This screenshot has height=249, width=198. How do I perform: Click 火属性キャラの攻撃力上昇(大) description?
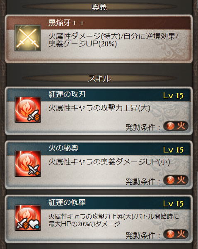tap(99, 108)
